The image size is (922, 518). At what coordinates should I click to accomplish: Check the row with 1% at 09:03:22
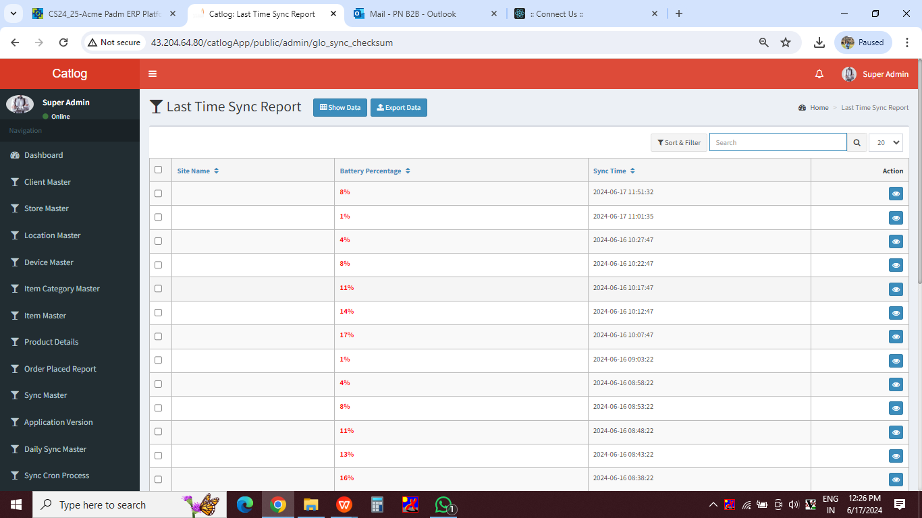pos(159,360)
